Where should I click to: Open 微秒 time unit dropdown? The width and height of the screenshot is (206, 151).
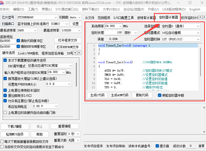pyautogui.click(x=131, y=33)
